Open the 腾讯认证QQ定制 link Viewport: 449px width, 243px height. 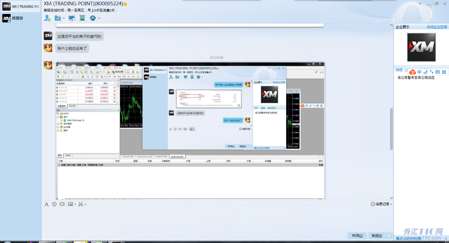tap(409, 239)
